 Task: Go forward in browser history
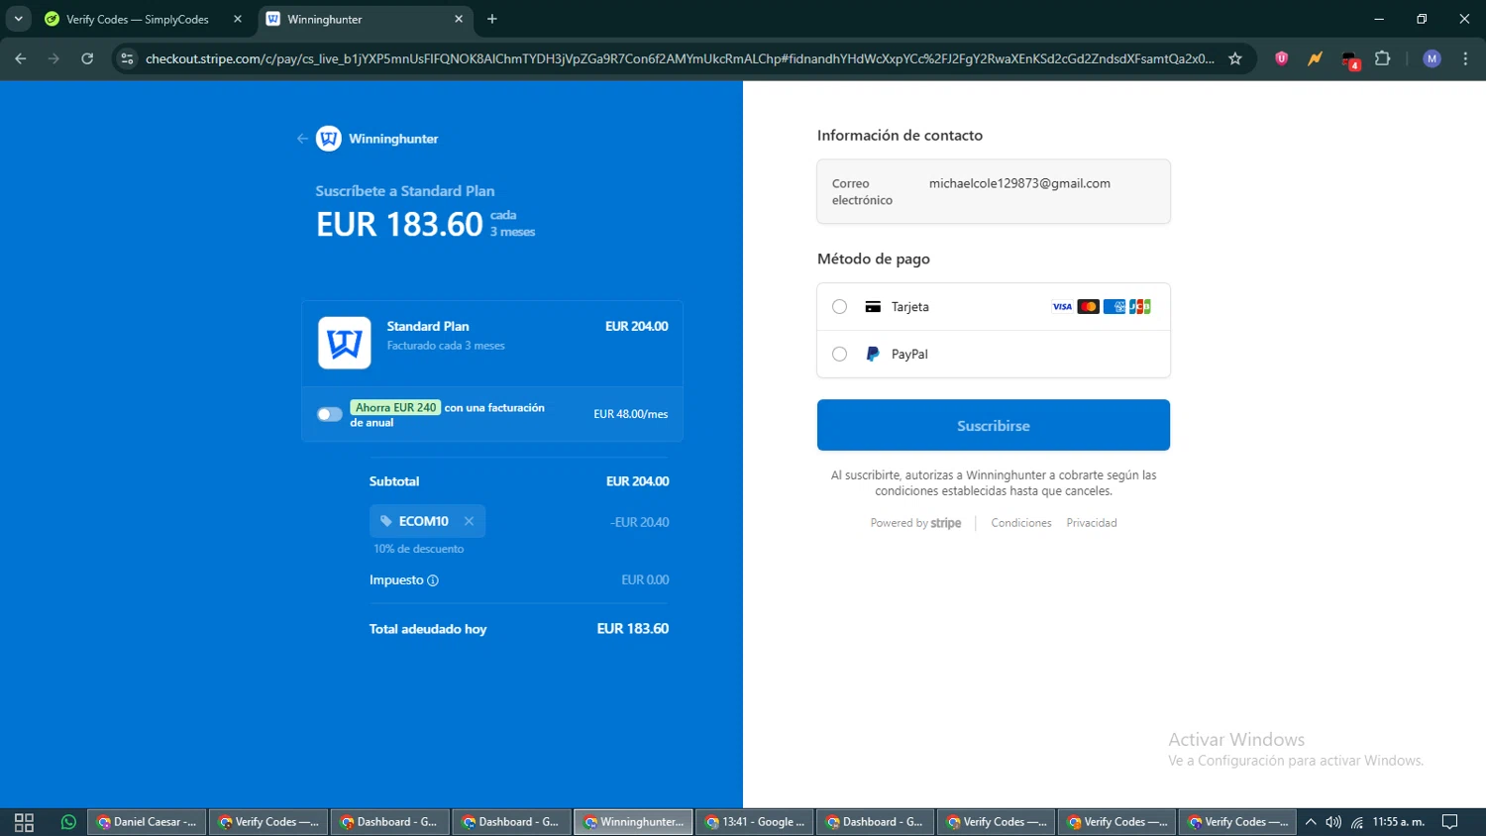click(53, 58)
